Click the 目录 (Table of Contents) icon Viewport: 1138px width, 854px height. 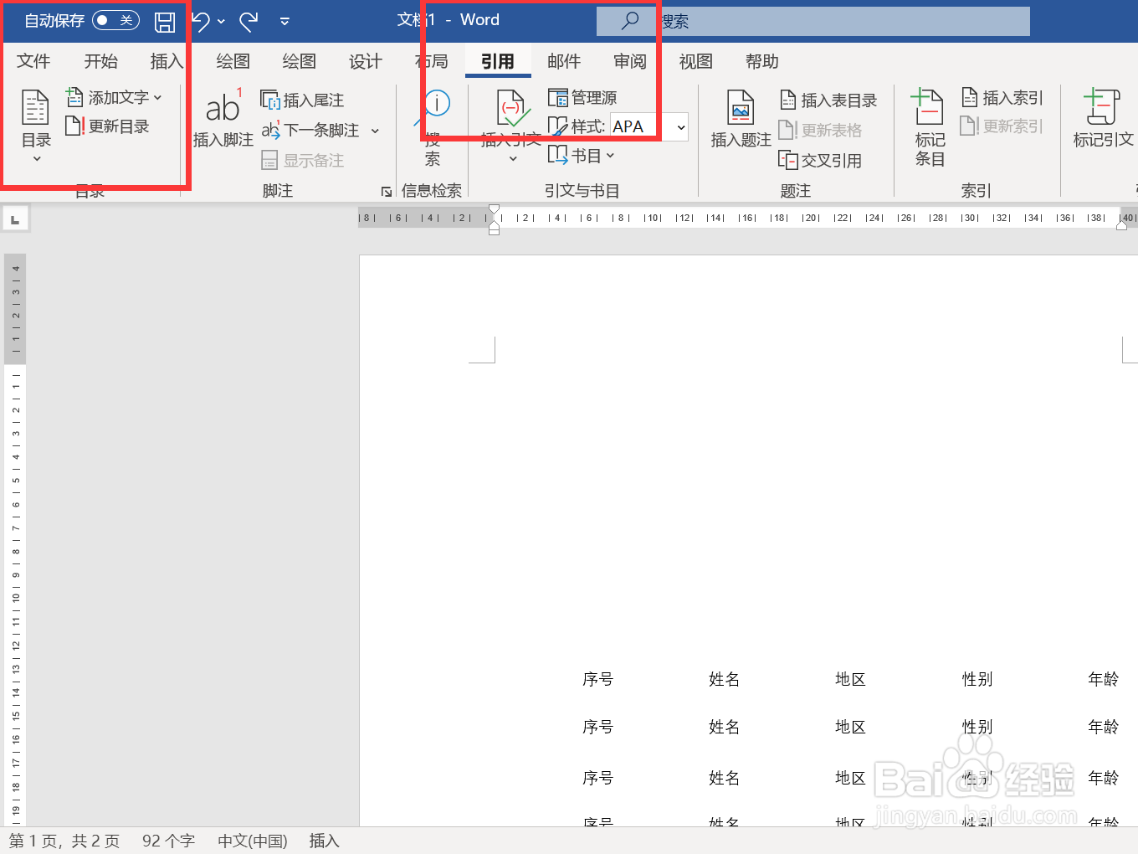coord(36,109)
